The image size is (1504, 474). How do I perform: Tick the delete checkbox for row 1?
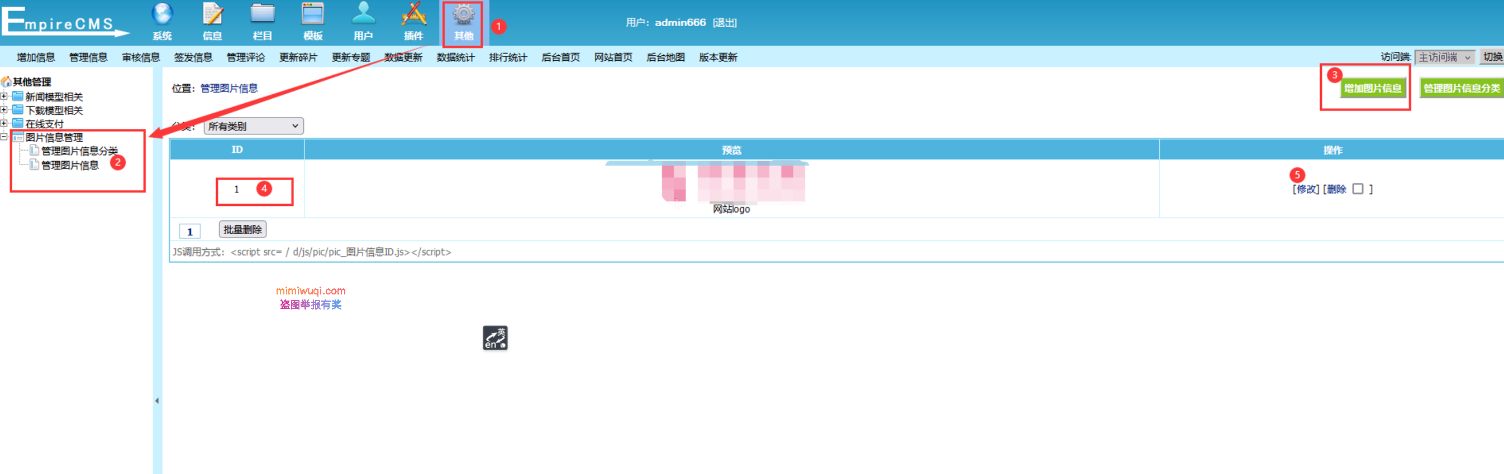pos(1358,189)
